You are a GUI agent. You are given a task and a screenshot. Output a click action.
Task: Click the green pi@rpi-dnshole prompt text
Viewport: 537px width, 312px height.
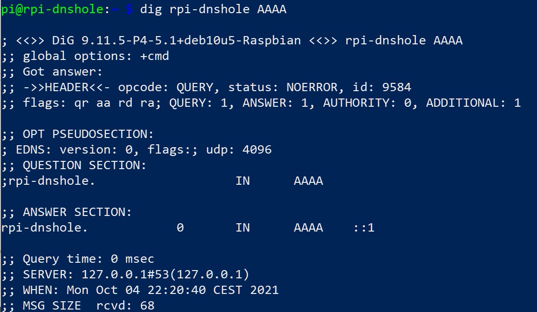[x=52, y=9]
